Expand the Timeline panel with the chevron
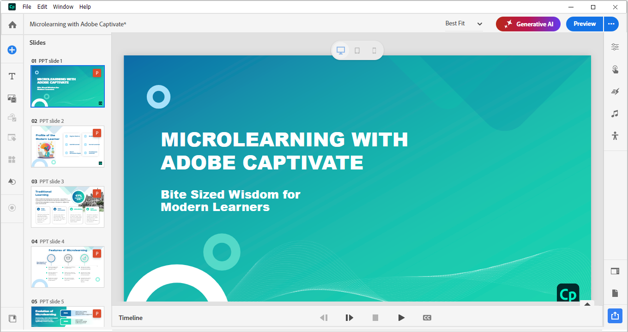 click(587, 304)
